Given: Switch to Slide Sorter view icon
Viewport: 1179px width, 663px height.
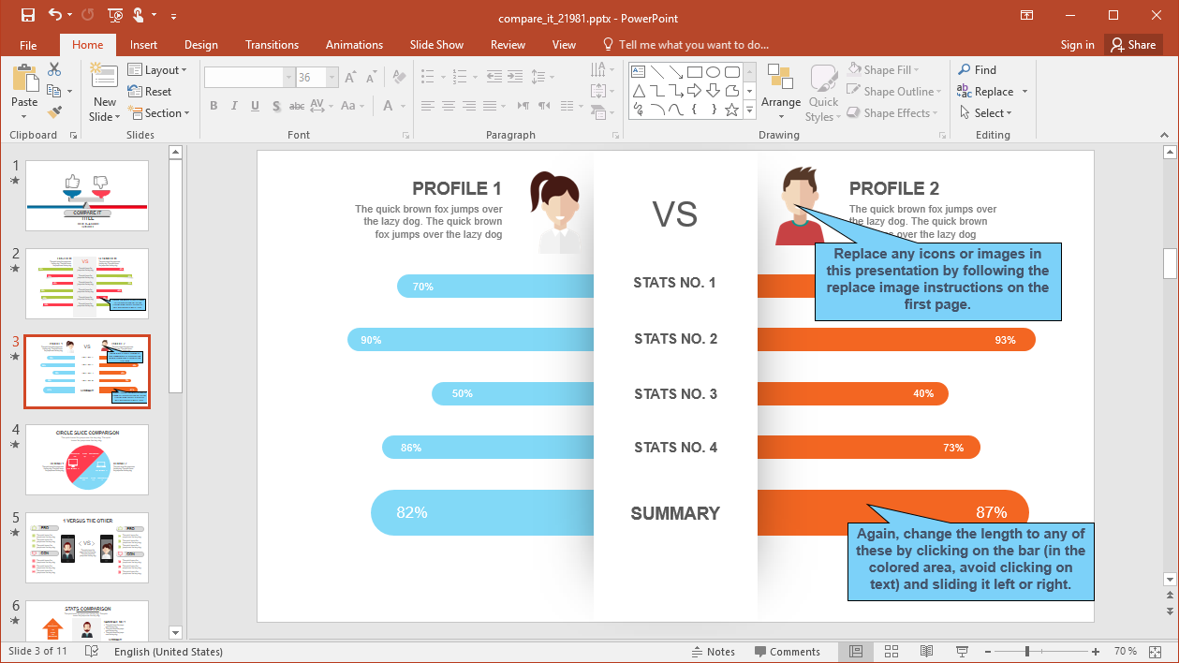Looking at the screenshot, I should (892, 652).
